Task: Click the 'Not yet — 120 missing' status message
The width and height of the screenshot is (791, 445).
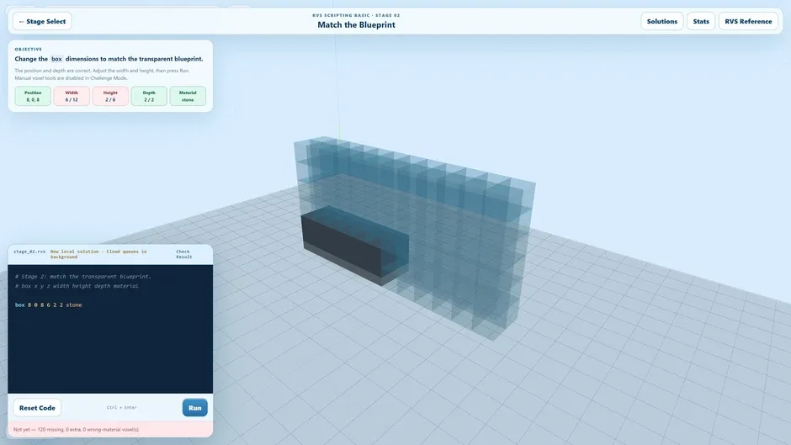Action: [x=77, y=429]
